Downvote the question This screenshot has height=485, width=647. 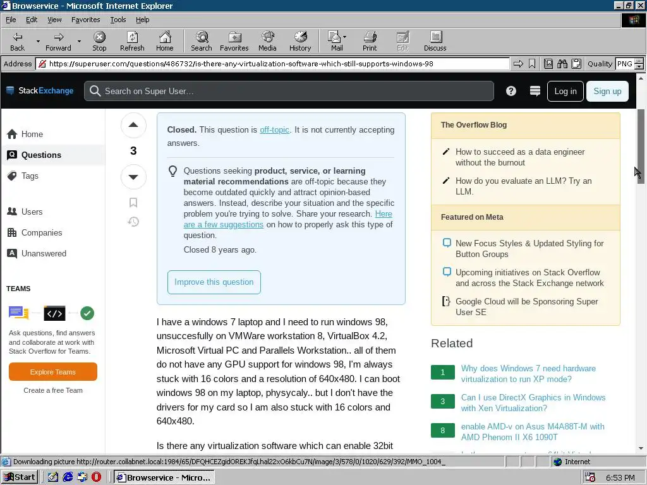tap(133, 177)
